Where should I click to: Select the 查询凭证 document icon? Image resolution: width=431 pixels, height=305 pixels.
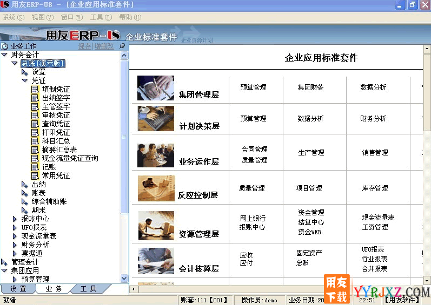pyautogui.click(x=35, y=124)
